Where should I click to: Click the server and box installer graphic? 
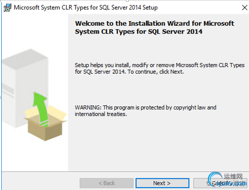pos(34,95)
